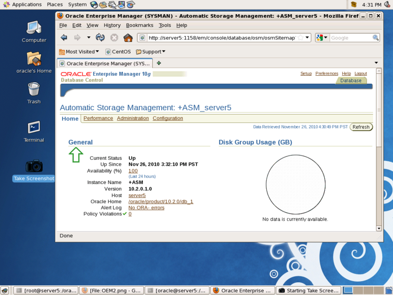
Task: Open the Tools menu
Action: pos(165,26)
